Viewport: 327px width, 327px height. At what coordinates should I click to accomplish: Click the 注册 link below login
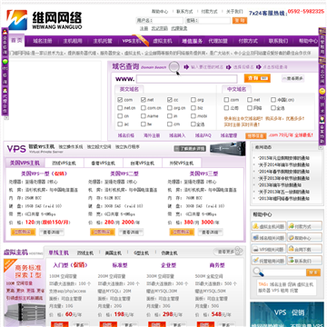point(144,28)
